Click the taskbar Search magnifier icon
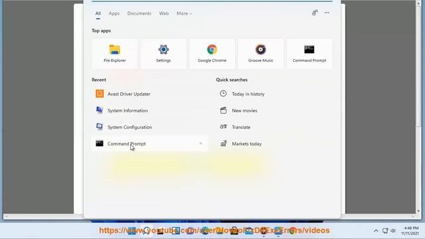425x239 pixels. (x=147, y=230)
